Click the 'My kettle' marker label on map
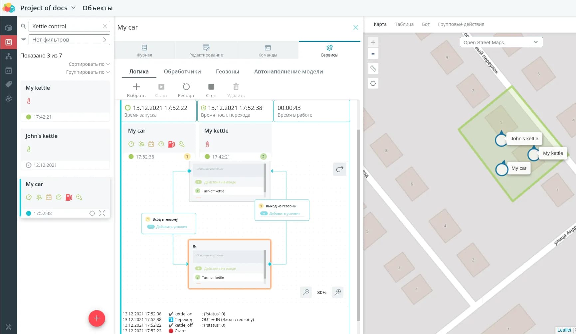 tap(553, 153)
